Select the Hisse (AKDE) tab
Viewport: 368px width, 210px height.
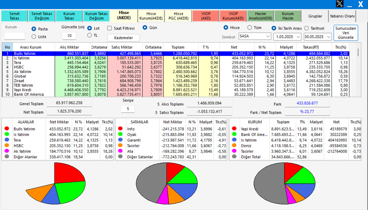(124, 16)
